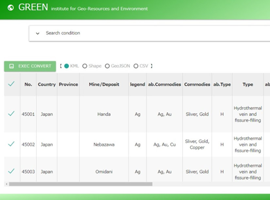
Task: Click the Sliver, Gold, Copper cell
Action: click(x=197, y=144)
